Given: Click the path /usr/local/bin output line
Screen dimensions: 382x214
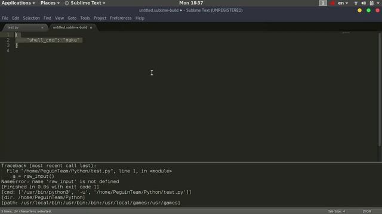Looking at the screenshot, I should click(x=91, y=203).
